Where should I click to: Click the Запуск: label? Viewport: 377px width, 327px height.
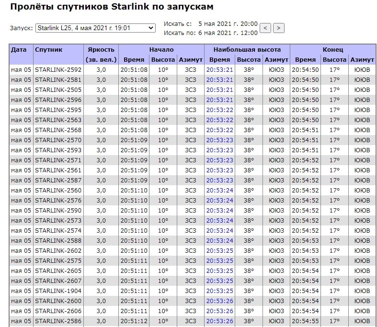pyautogui.click(x=22, y=28)
